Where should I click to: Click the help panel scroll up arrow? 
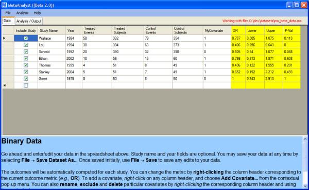[x=305, y=139]
